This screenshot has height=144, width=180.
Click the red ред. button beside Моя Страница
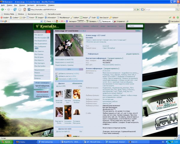[x=48, y=32]
